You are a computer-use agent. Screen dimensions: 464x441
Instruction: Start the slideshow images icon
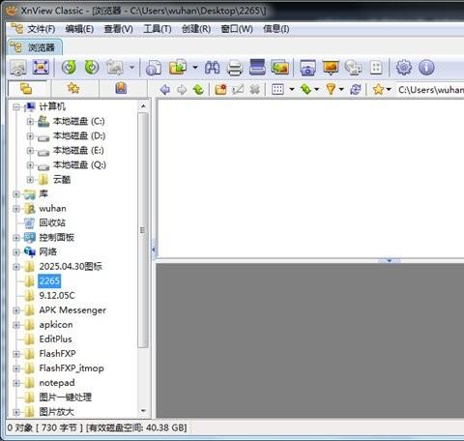[279, 68]
